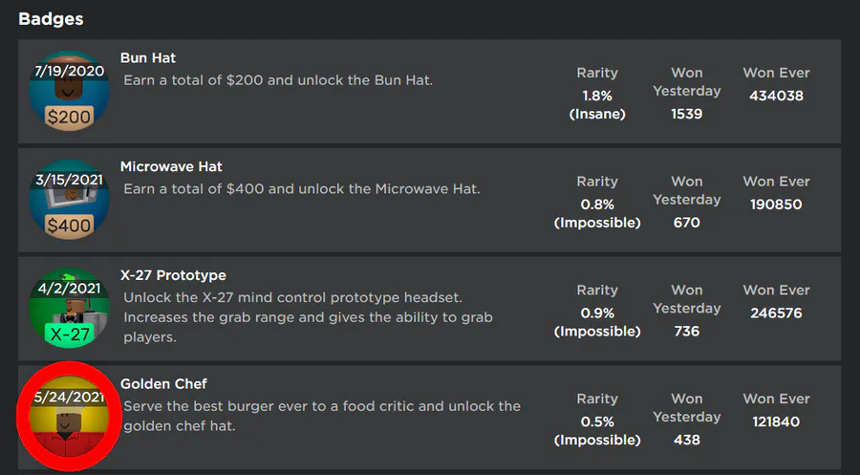Click Bun Hat Won Ever count 434038

(x=776, y=96)
